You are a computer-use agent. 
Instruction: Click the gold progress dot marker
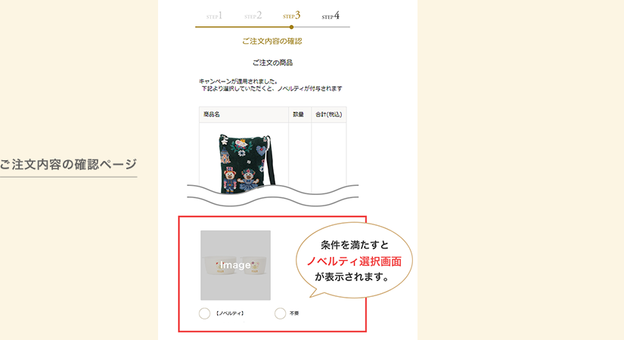click(292, 27)
